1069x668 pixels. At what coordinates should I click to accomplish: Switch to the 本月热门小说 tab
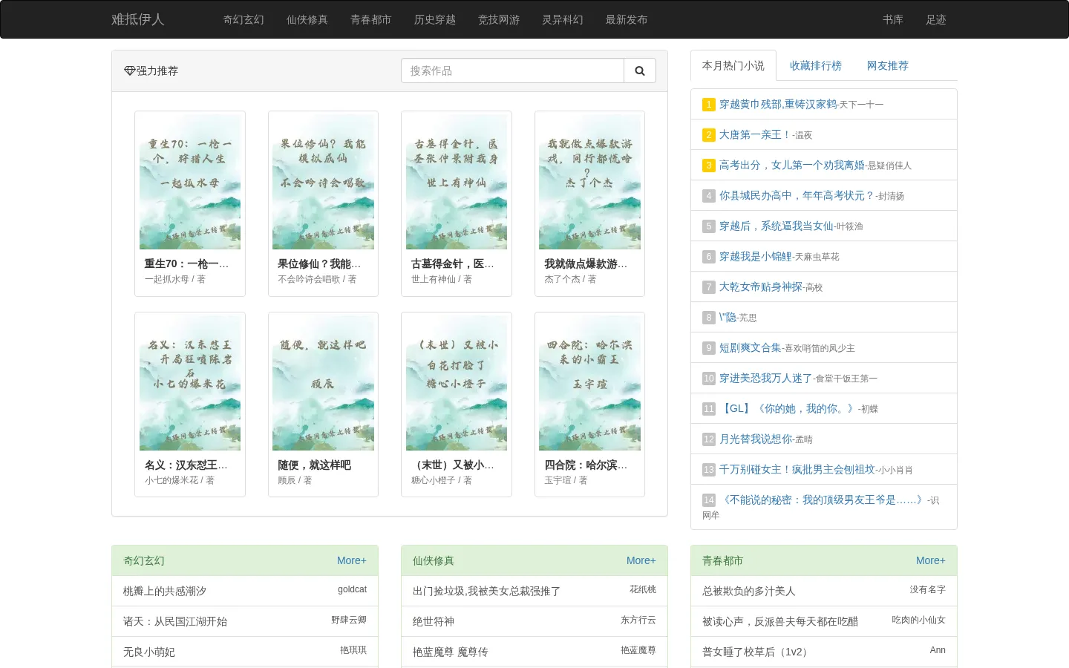[x=733, y=65]
